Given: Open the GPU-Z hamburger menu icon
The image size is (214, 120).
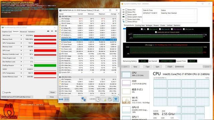Looking at the screenshot, I should tap(56, 31).
